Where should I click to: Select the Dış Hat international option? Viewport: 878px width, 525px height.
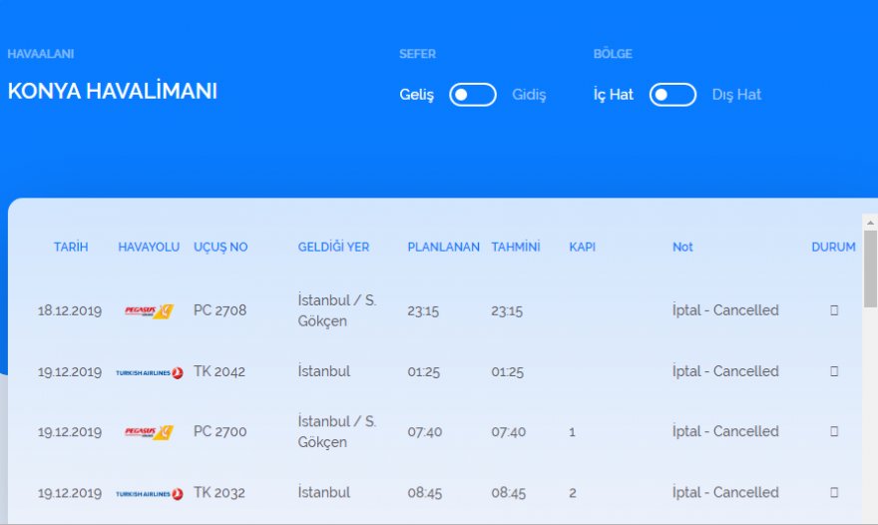(736, 95)
